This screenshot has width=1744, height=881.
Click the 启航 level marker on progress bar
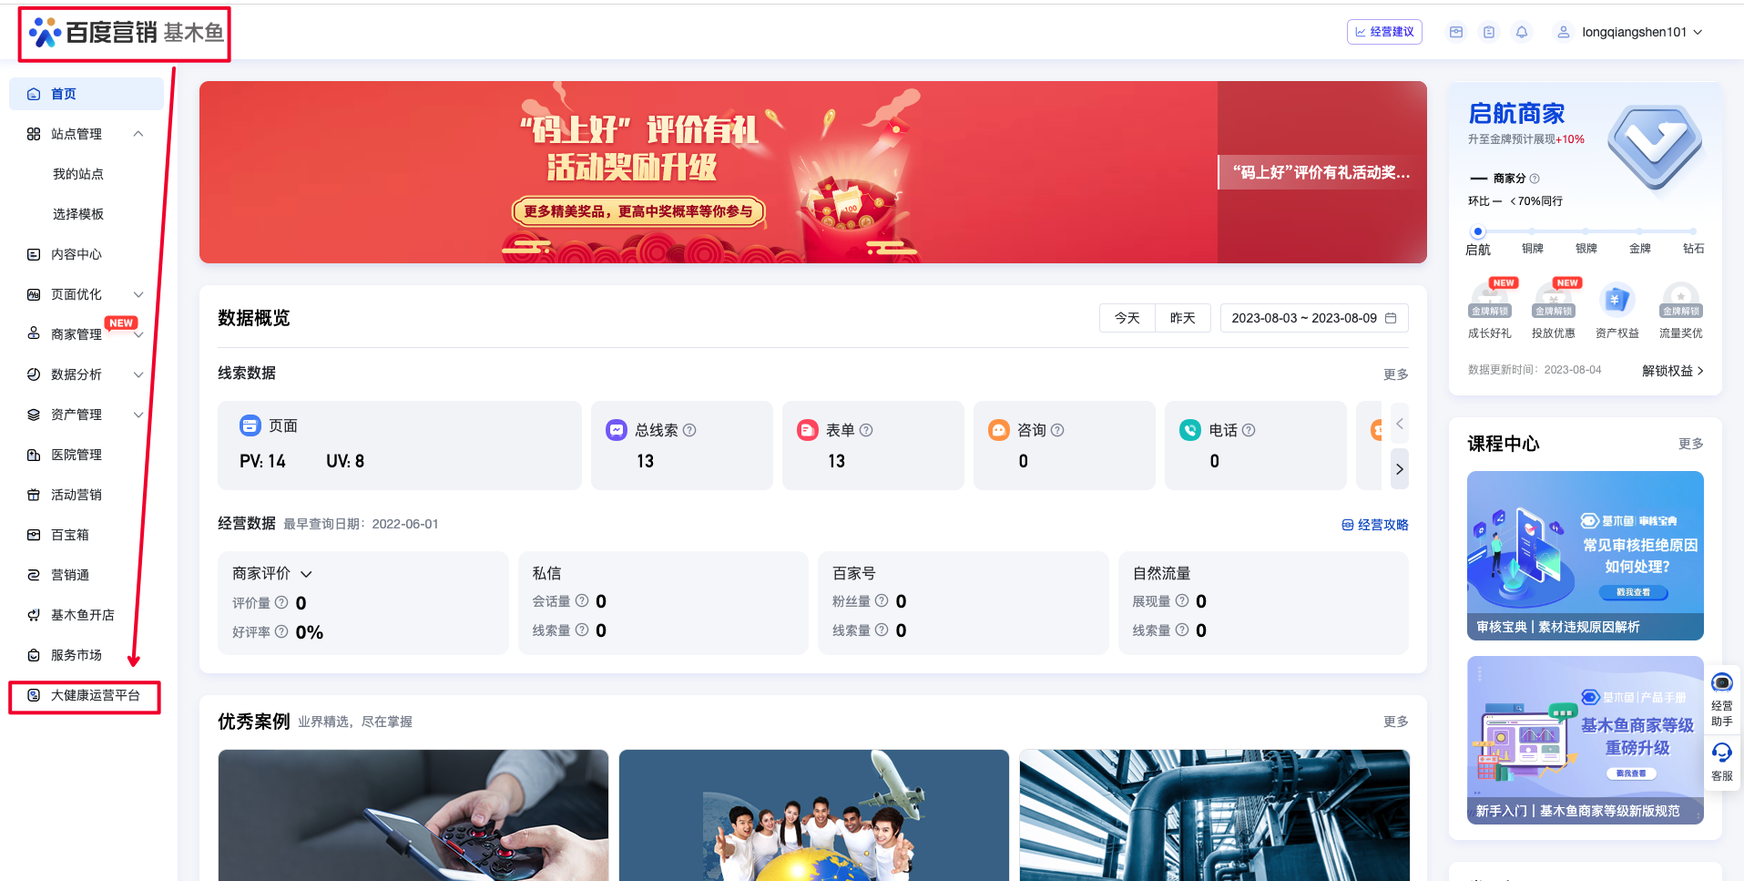point(1478,232)
